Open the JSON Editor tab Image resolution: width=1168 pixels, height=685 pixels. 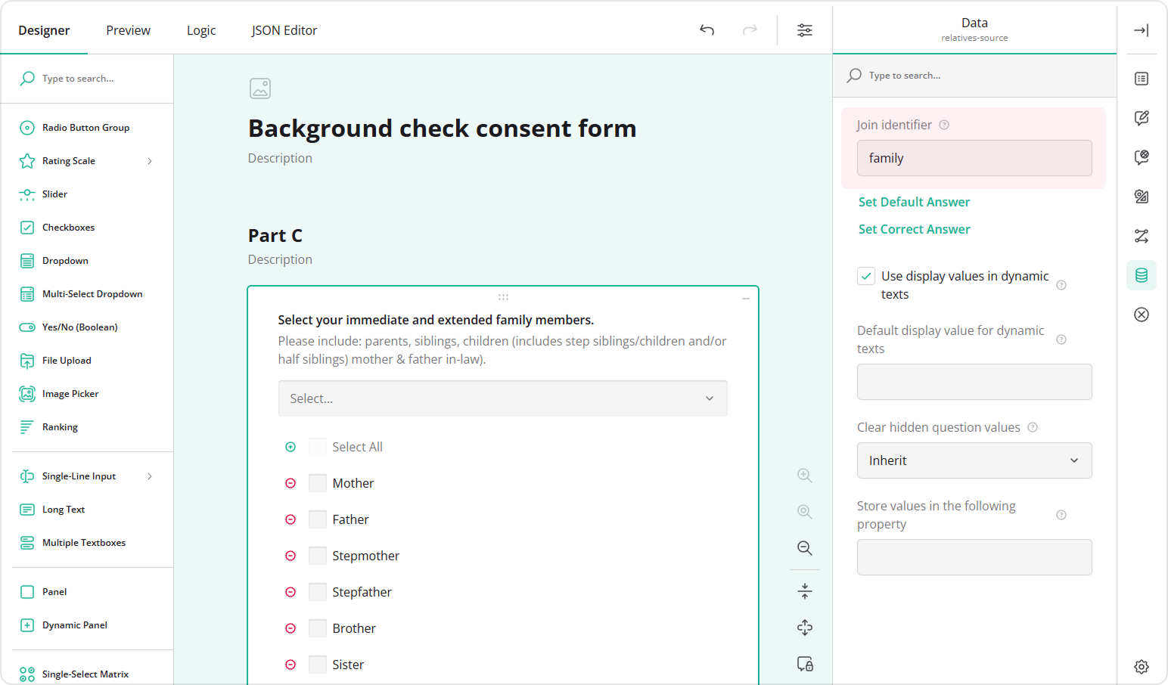[x=284, y=30]
